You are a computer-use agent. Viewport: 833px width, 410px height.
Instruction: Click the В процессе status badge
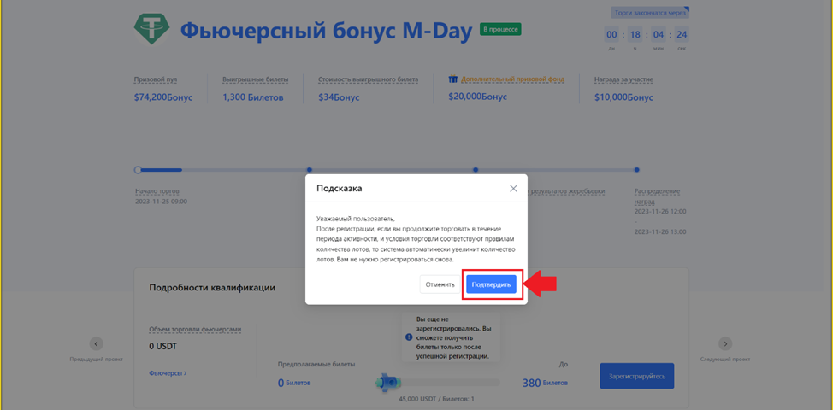coord(500,30)
